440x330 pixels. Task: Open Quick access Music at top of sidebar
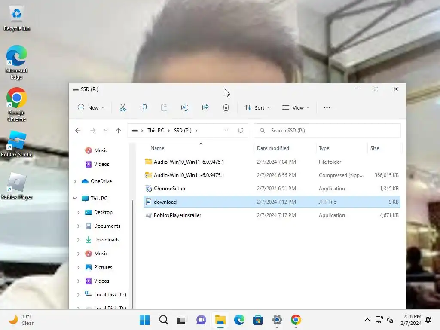point(97,150)
